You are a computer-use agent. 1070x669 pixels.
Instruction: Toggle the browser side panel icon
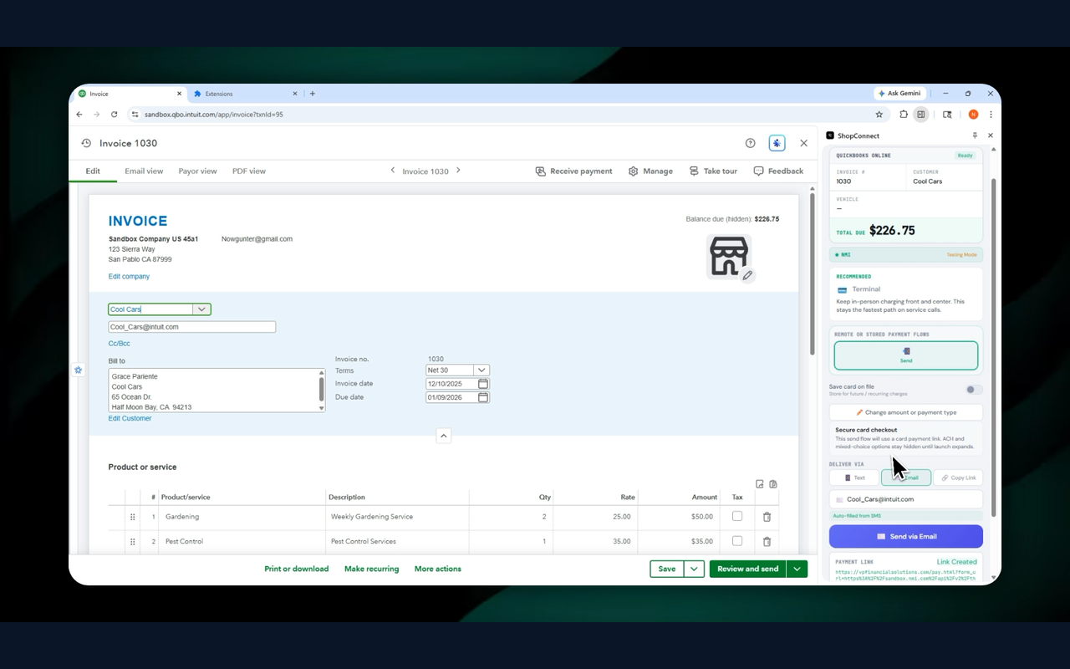pos(920,115)
